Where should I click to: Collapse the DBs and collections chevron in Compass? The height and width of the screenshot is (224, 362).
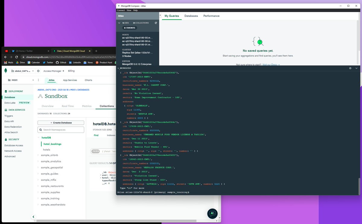[x=119, y=23]
